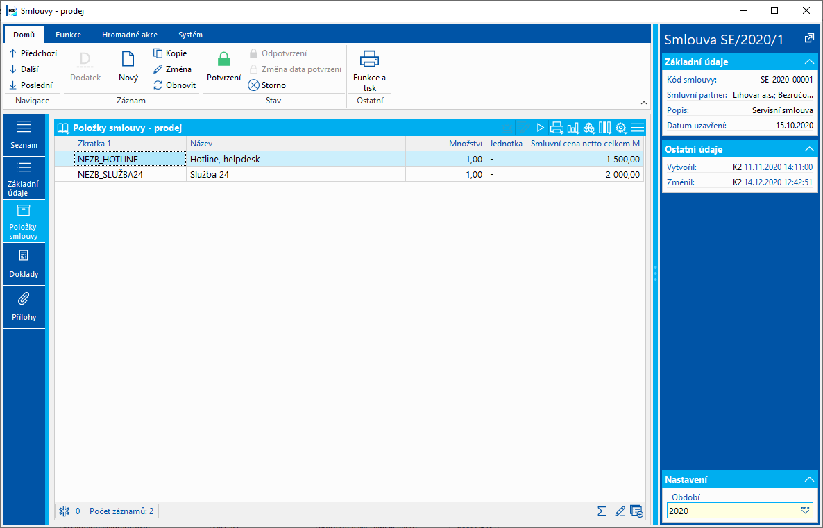Collapse the Ostatní údaje panel section
The image size is (823, 528).
point(809,150)
